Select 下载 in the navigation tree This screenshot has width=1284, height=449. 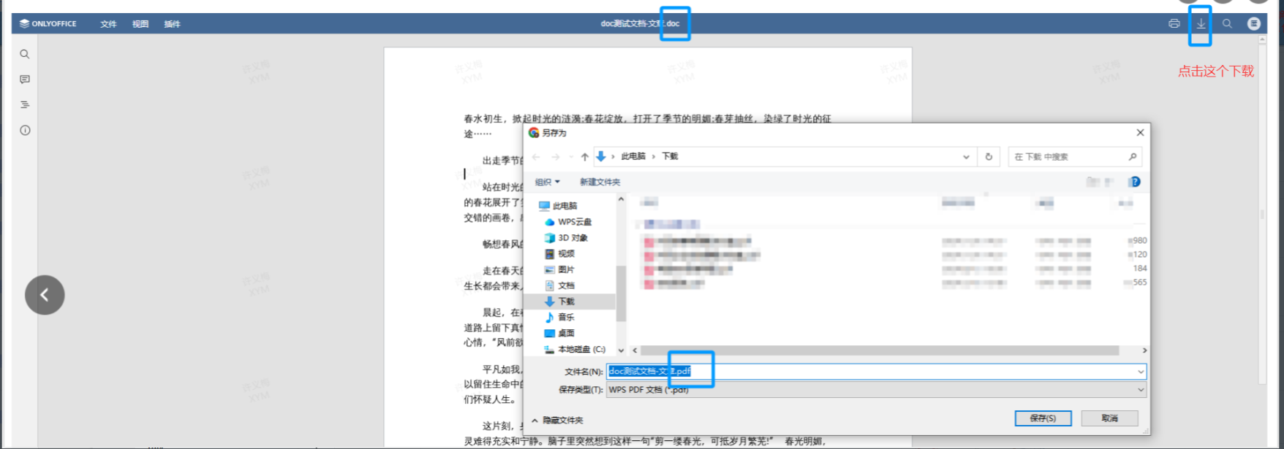point(560,302)
